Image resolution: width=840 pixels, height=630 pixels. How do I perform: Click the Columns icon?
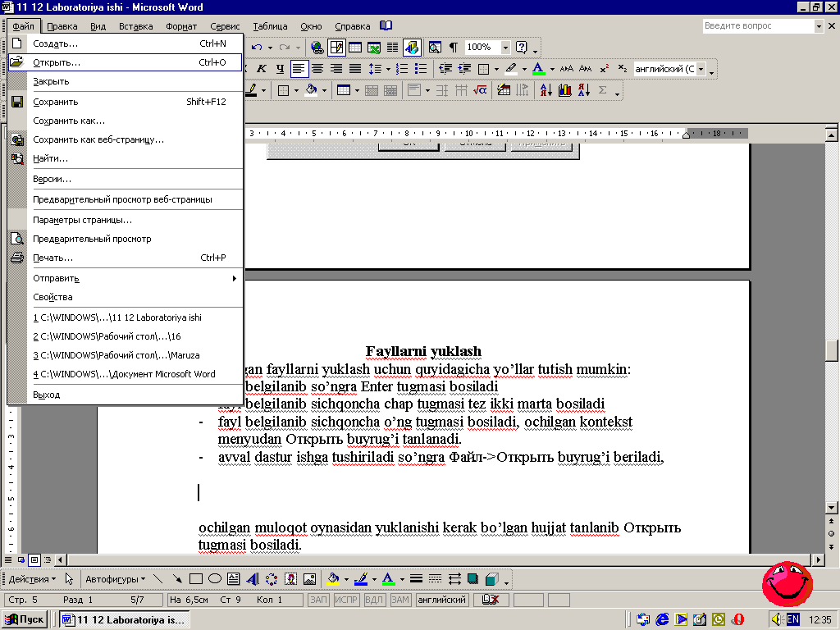click(x=393, y=47)
